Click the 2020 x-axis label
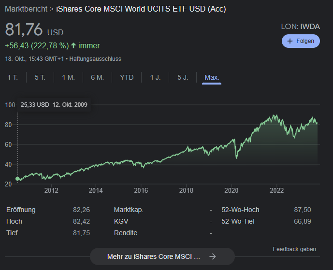Screen dimensions: 333x270 tap(232, 190)
